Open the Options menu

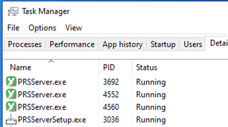[x=42, y=28]
